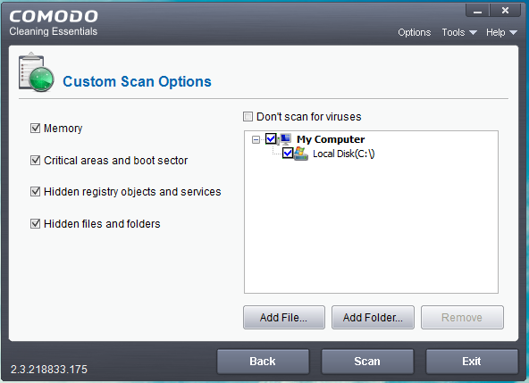Click the Local Disk C drive icon
Viewport: 529px width, 383px height.
[301, 154]
